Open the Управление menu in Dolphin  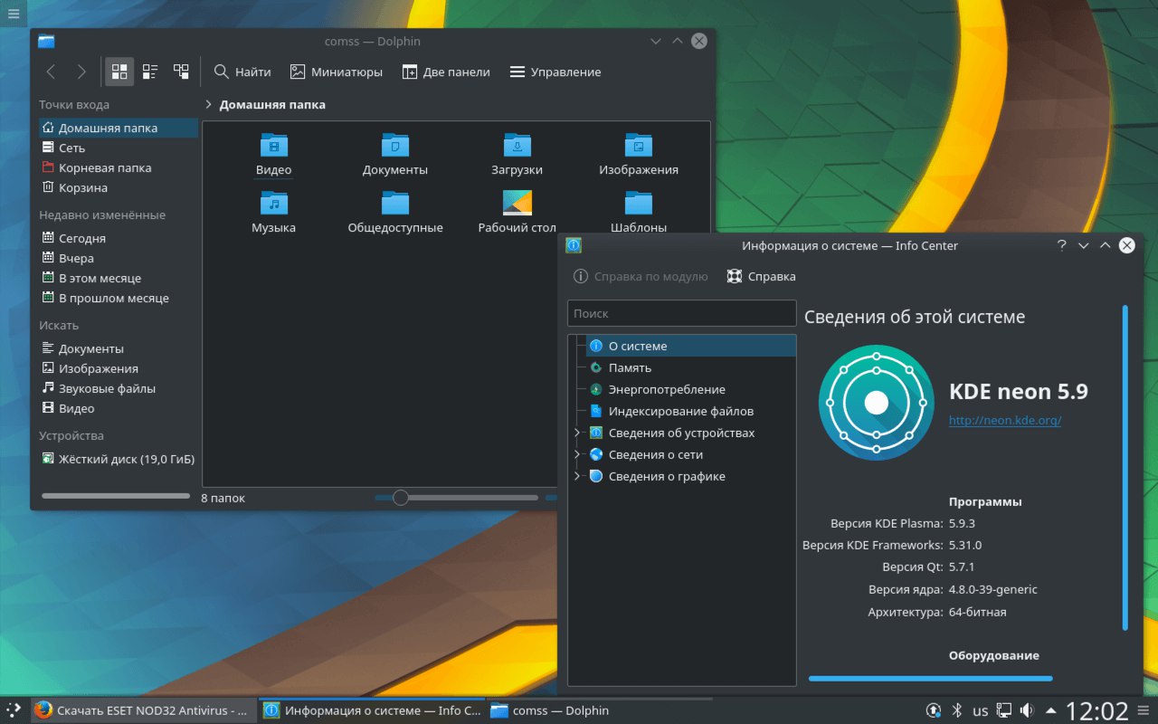tap(555, 71)
